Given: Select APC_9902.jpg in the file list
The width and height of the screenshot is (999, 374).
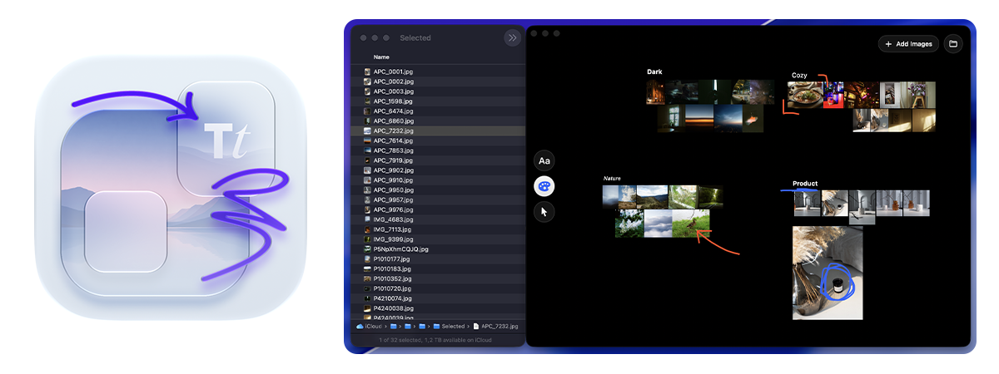Looking at the screenshot, I should coord(438,170).
